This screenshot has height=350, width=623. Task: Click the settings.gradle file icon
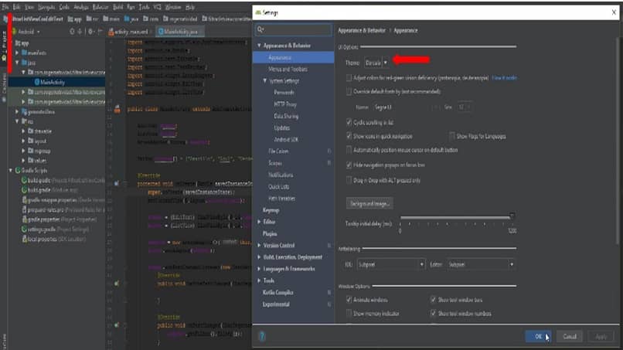click(24, 229)
